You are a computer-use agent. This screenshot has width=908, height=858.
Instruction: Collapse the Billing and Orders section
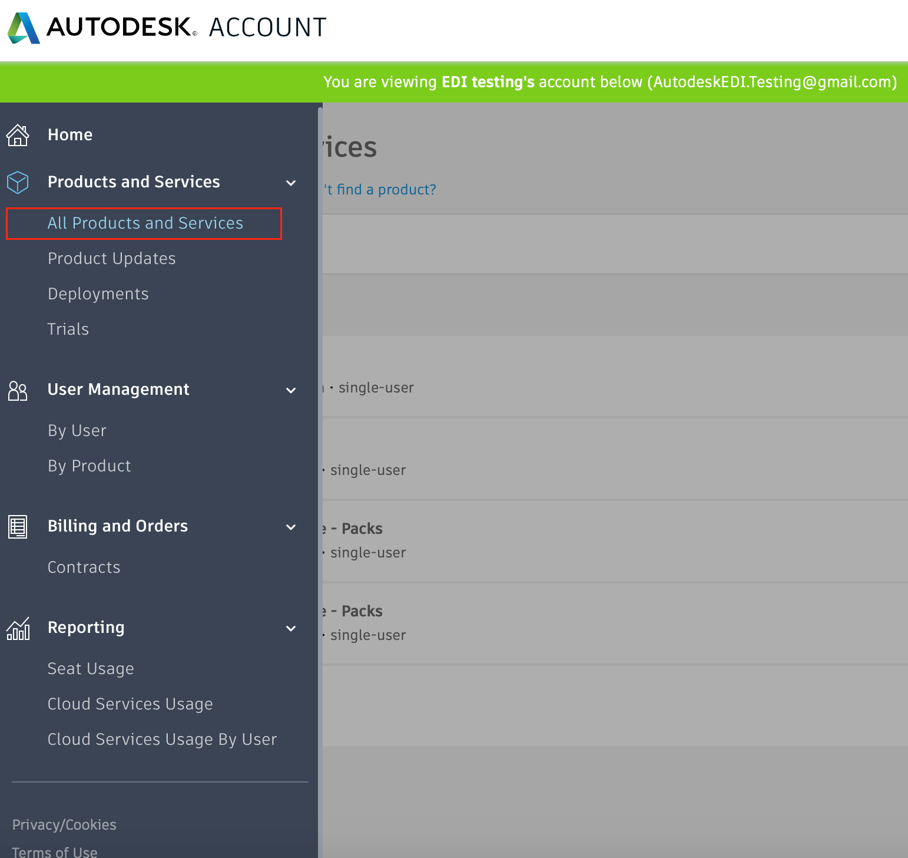[291, 527]
